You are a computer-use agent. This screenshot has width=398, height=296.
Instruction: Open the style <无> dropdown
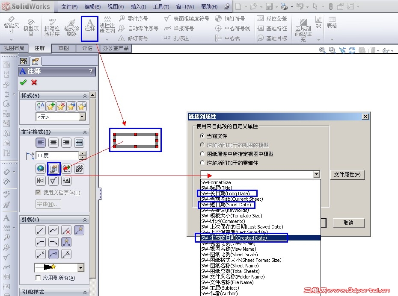coord(82,117)
